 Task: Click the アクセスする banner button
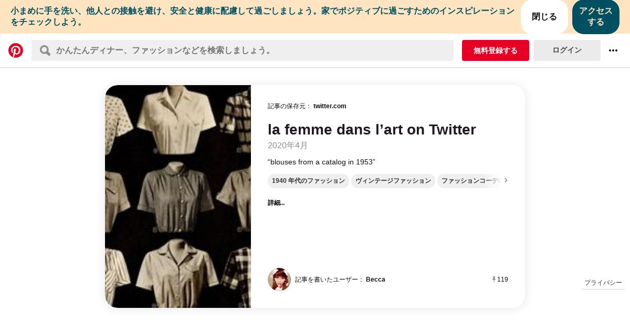(596, 17)
